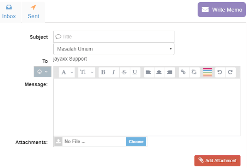Switch to the Sent tab
The width and height of the screenshot is (247, 168).
[34, 12]
